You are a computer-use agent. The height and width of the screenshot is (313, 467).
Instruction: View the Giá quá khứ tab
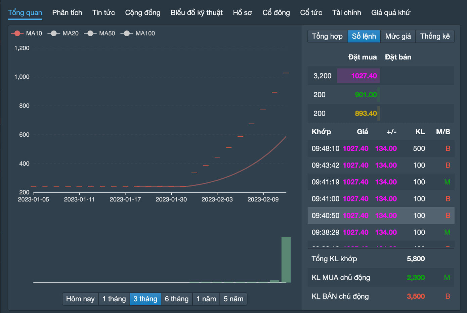pyautogui.click(x=391, y=13)
